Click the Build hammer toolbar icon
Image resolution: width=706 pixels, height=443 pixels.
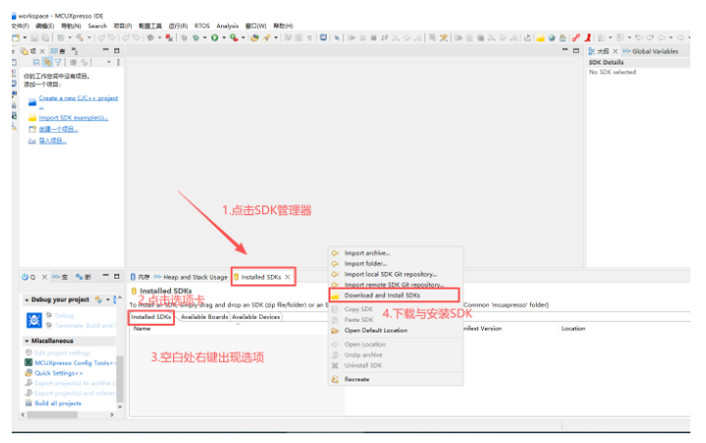click(x=80, y=38)
